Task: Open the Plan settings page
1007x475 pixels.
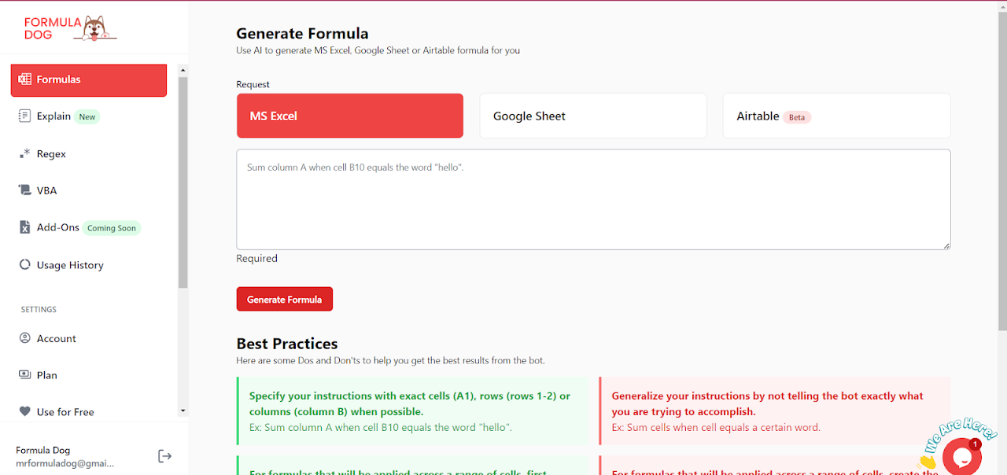Action: (x=89, y=375)
